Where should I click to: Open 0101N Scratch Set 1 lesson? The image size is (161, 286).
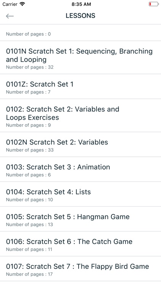pos(80,58)
